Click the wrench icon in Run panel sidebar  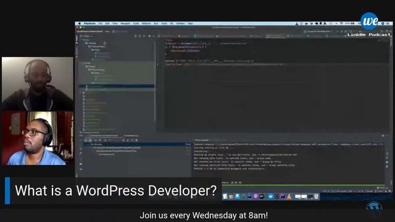[81, 153]
